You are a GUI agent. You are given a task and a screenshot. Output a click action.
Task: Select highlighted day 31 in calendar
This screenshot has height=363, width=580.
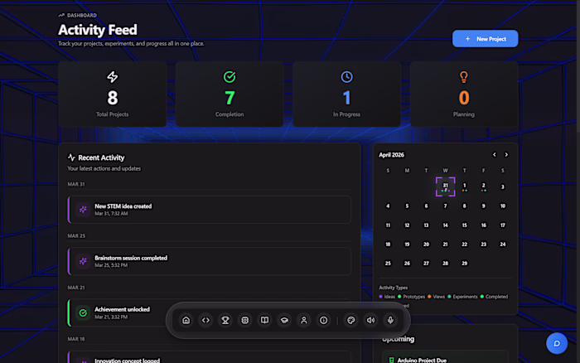446,186
